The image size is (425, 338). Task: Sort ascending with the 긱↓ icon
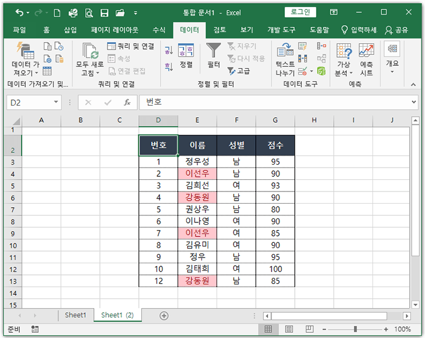pos(169,50)
